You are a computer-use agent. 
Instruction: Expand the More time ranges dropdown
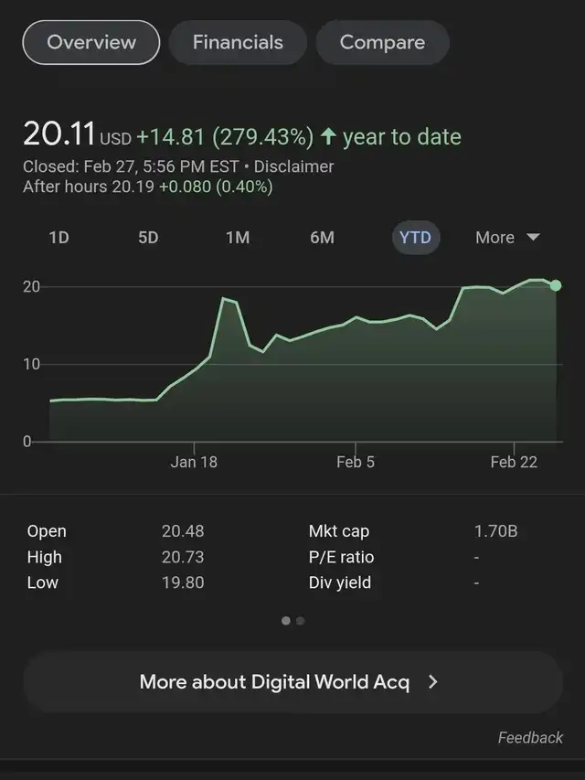[x=506, y=238]
